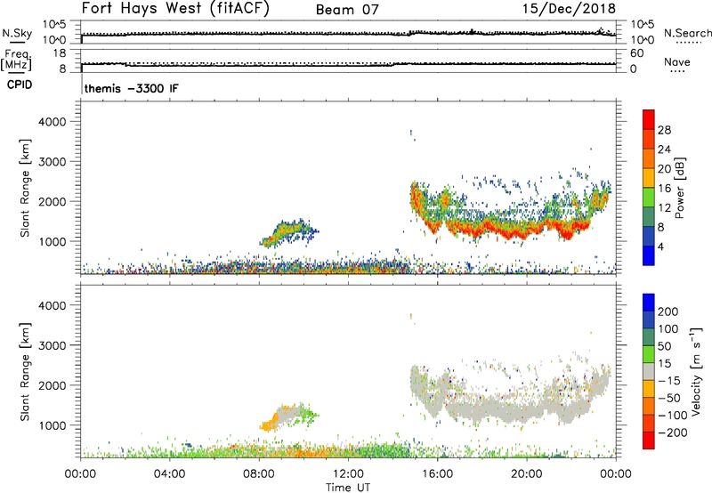
Task: Select 'Slant Range [km]' label of the velocity panel
Action: 25,372
